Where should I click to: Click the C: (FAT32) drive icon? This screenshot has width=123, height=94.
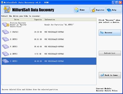(x=5, y=32)
